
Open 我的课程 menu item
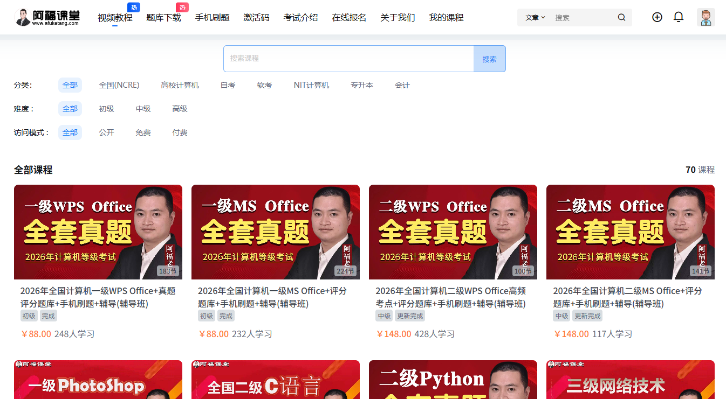[x=446, y=17]
